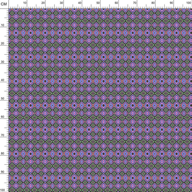Select the 10 mark on horizontal ruler
This screenshot has height=192, width=192.
pyautogui.click(x=25, y=3)
